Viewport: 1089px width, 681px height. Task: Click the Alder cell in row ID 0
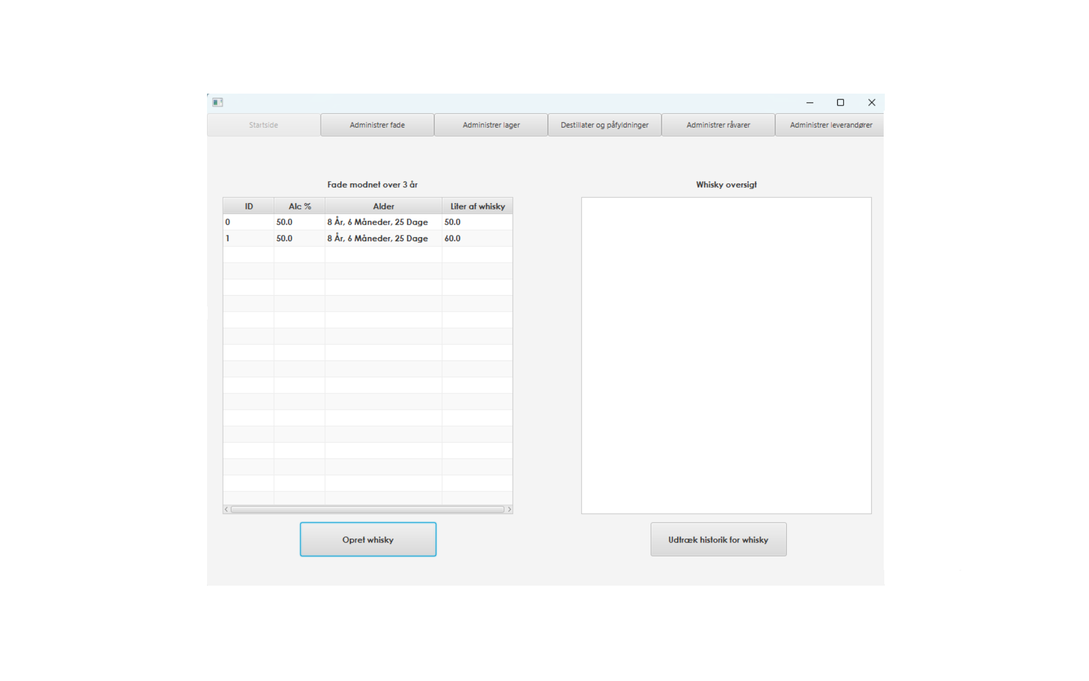[x=383, y=222]
